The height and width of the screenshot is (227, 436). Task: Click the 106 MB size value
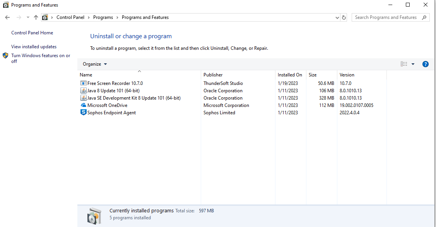point(327,90)
